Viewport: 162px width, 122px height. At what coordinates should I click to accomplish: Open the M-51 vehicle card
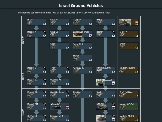click(x=37, y=22)
